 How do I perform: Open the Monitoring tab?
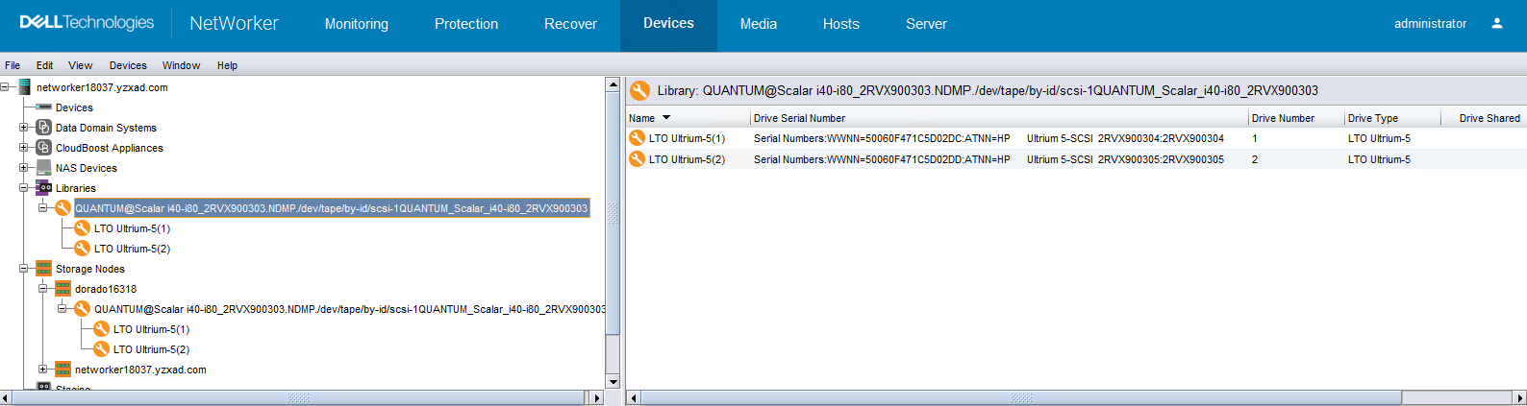point(357,24)
